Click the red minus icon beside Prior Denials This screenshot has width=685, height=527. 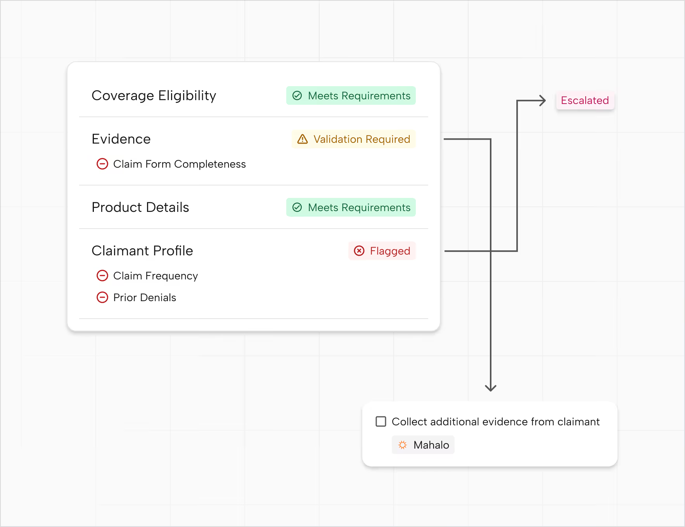[x=102, y=297]
